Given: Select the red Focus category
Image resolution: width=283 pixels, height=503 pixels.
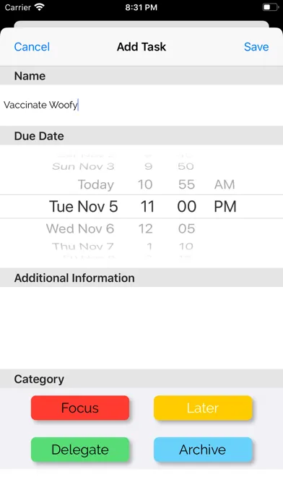Looking at the screenshot, I should pos(80,408).
